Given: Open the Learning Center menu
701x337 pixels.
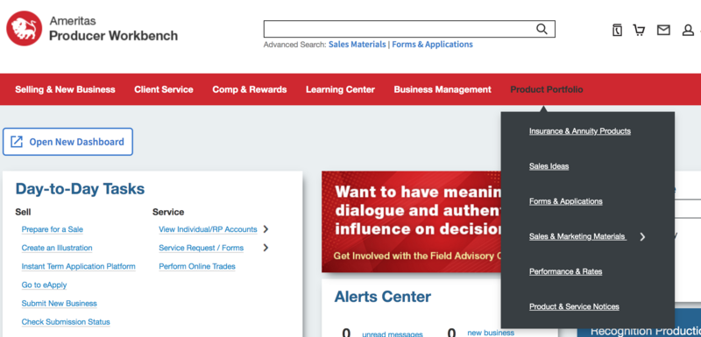Looking at the screenshot, I should coord(340,89).
